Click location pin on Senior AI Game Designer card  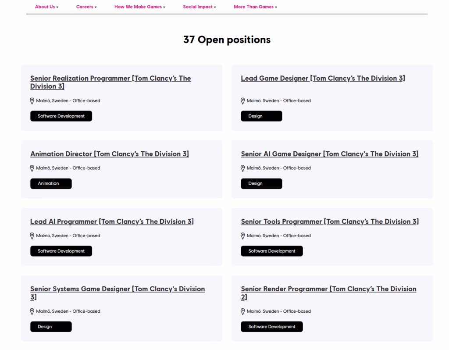click(243, 168)
